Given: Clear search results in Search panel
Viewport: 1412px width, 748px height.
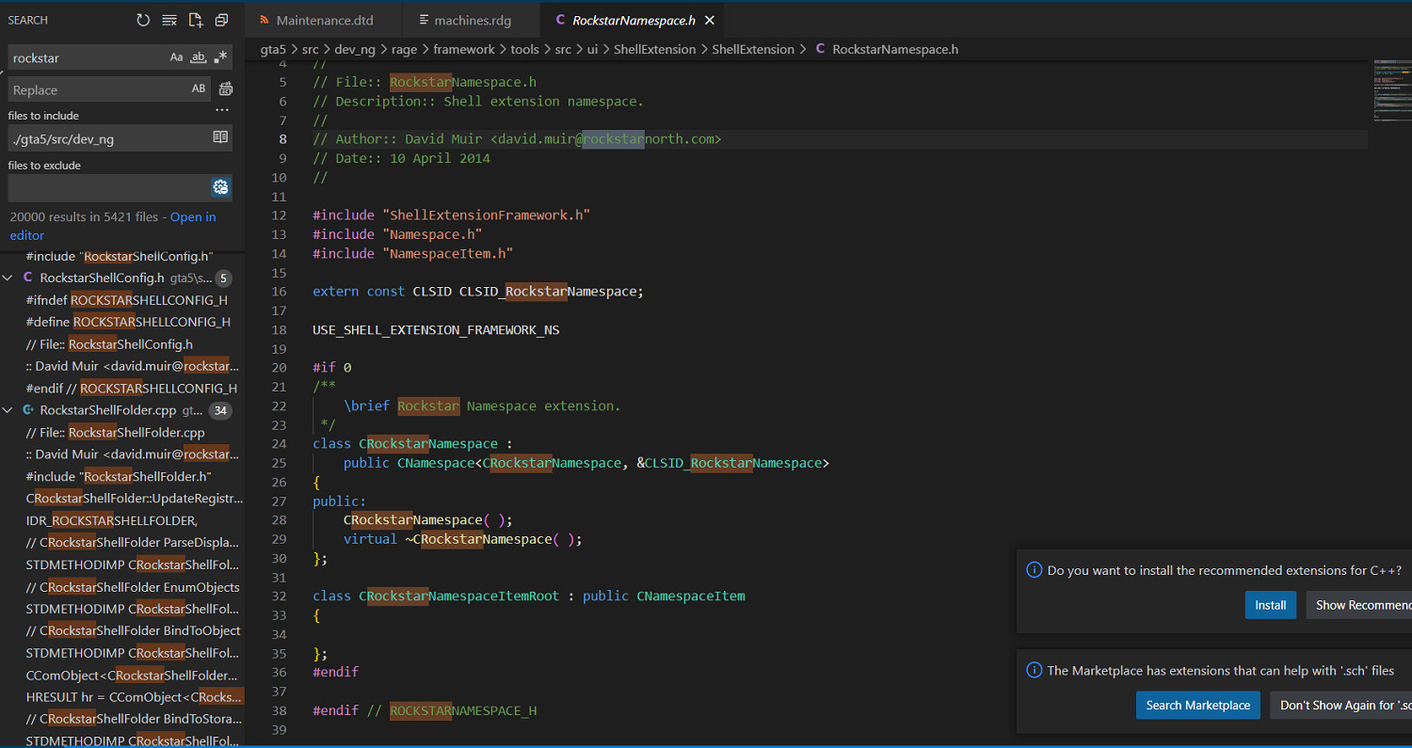Looking at the screenshot, I should (x=169, y=20).
